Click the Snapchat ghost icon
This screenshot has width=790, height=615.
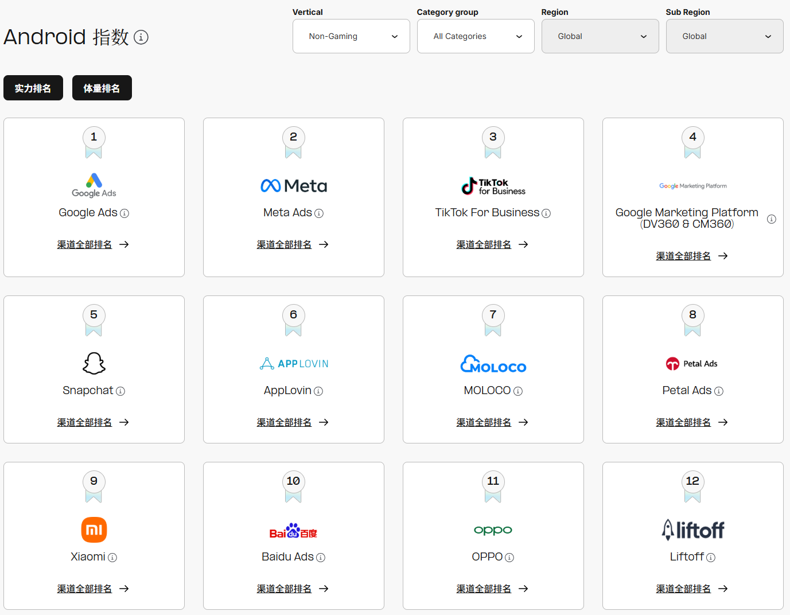94,363
